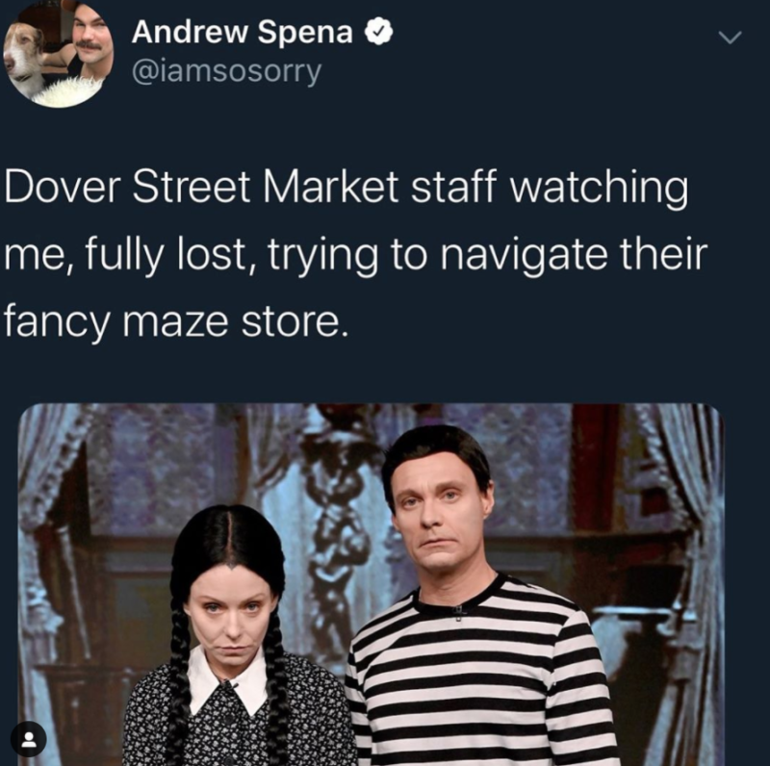Click the Andrew Spena display name
Viewport: 770px width, 766px height.
pyautogui.click(x=243, y=32)
